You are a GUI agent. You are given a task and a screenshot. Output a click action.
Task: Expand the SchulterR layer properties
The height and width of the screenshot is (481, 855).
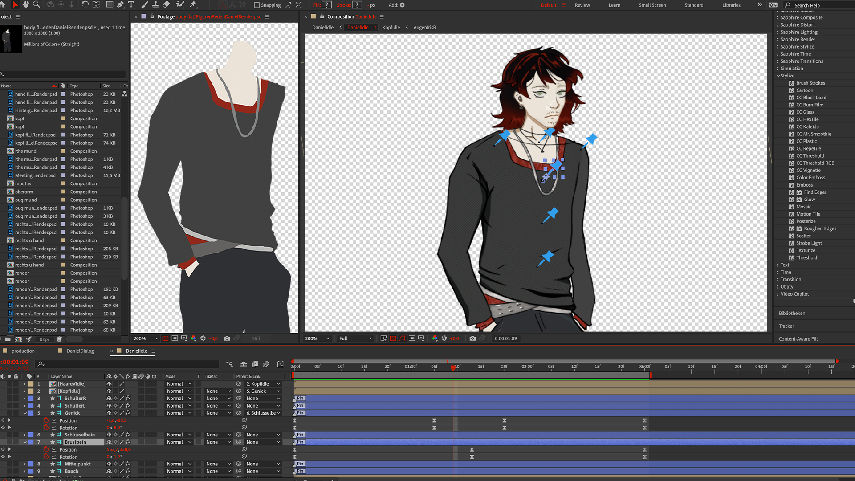click(x=24, y=399)
